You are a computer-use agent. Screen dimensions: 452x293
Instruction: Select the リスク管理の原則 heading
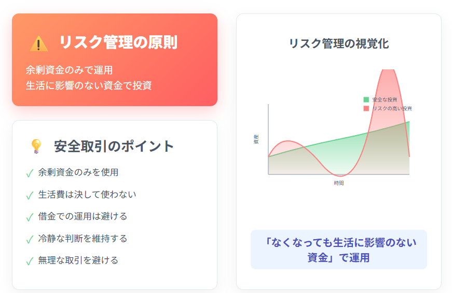[118, 42]
